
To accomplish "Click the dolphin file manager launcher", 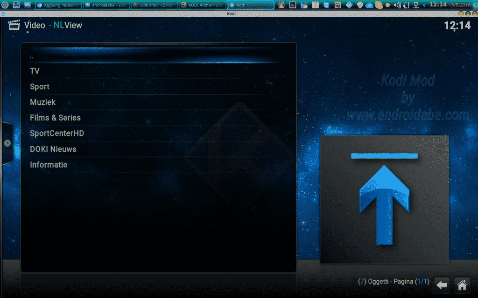I will pyautogui.click(x=28, y=5).
